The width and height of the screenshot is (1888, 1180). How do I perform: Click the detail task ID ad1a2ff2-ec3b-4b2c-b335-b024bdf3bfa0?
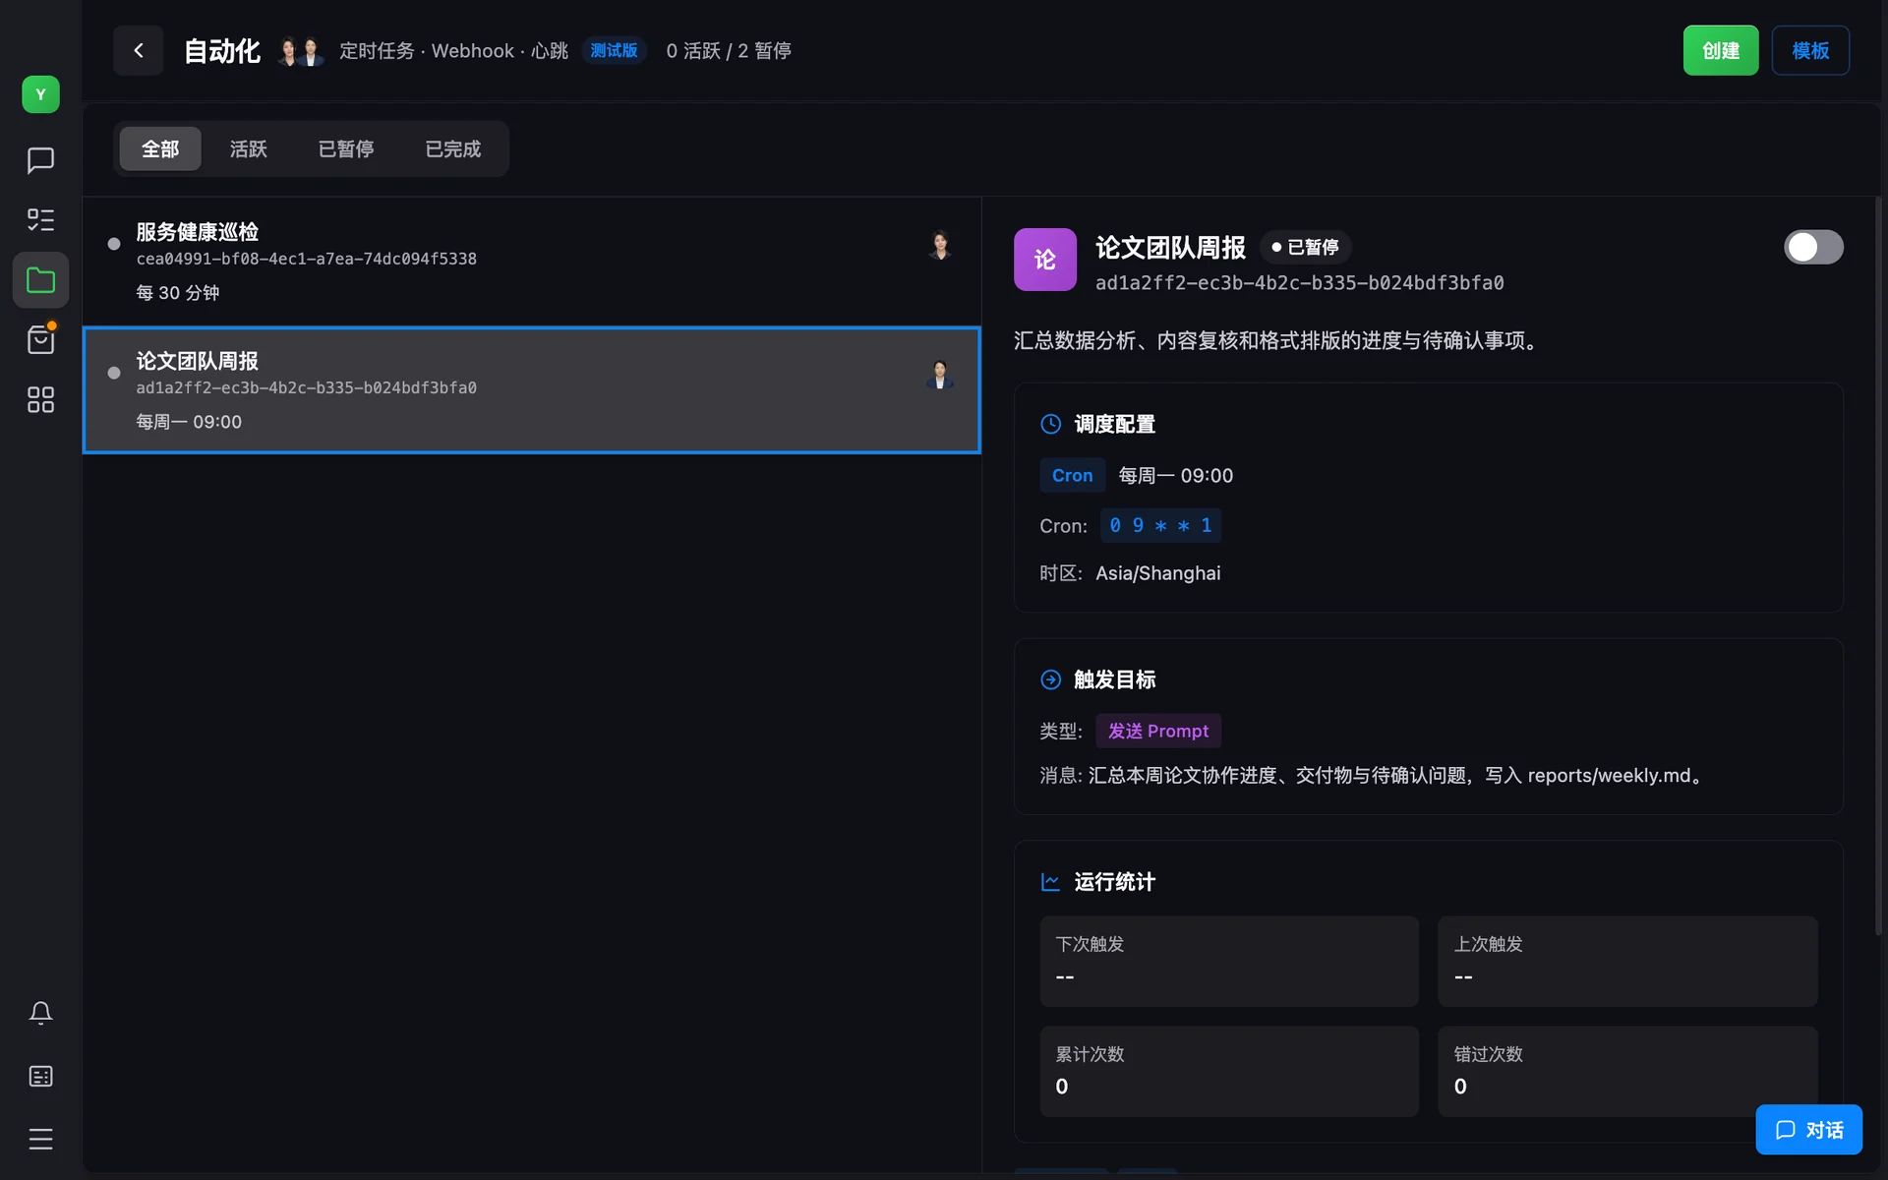click(x=1300, y=283)
